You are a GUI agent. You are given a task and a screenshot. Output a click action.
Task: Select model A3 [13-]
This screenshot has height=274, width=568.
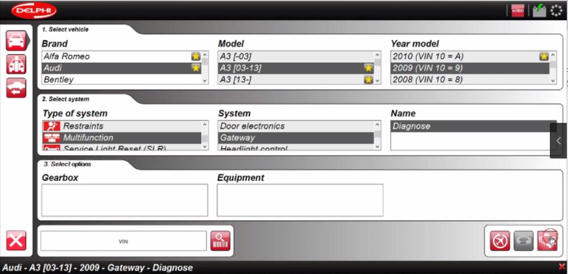[296, 80]
